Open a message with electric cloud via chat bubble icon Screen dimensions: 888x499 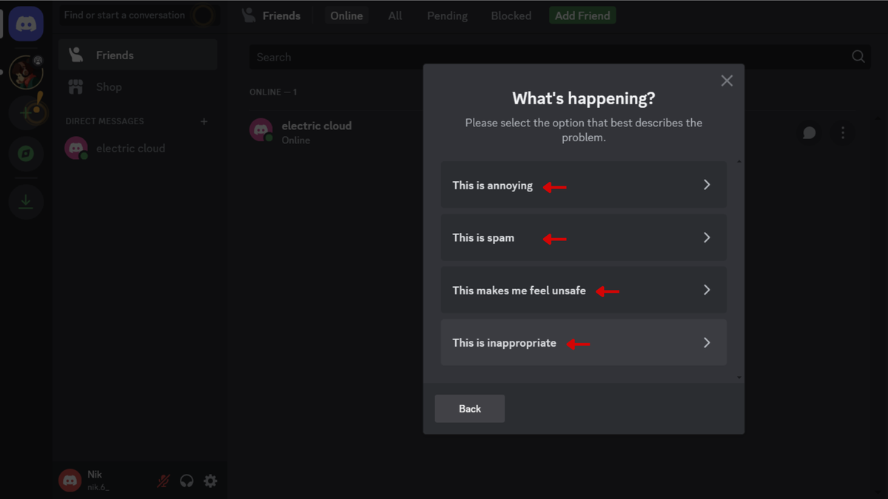809,133
